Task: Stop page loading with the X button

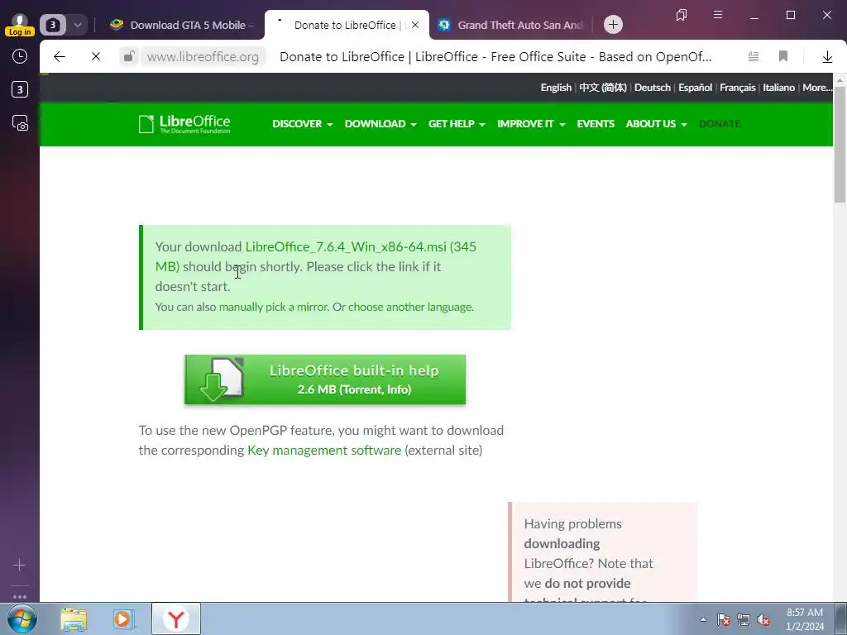Action: [x=96, y=56]
